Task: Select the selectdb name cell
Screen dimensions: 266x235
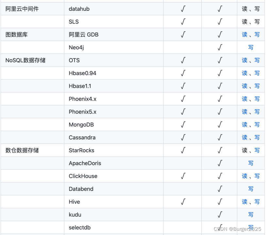Action: tap(114, 227)
